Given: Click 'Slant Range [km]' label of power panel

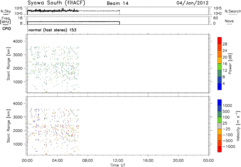Looking at the screenshot, I should pyautogui.click(x=8, y=64).
